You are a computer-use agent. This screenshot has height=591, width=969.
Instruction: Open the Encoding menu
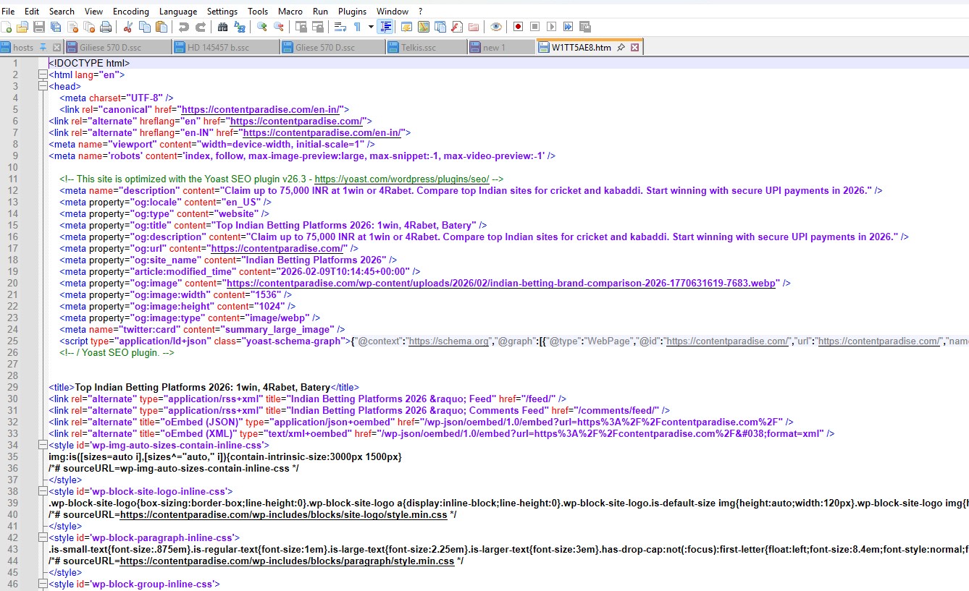click(x=131, y=11)
